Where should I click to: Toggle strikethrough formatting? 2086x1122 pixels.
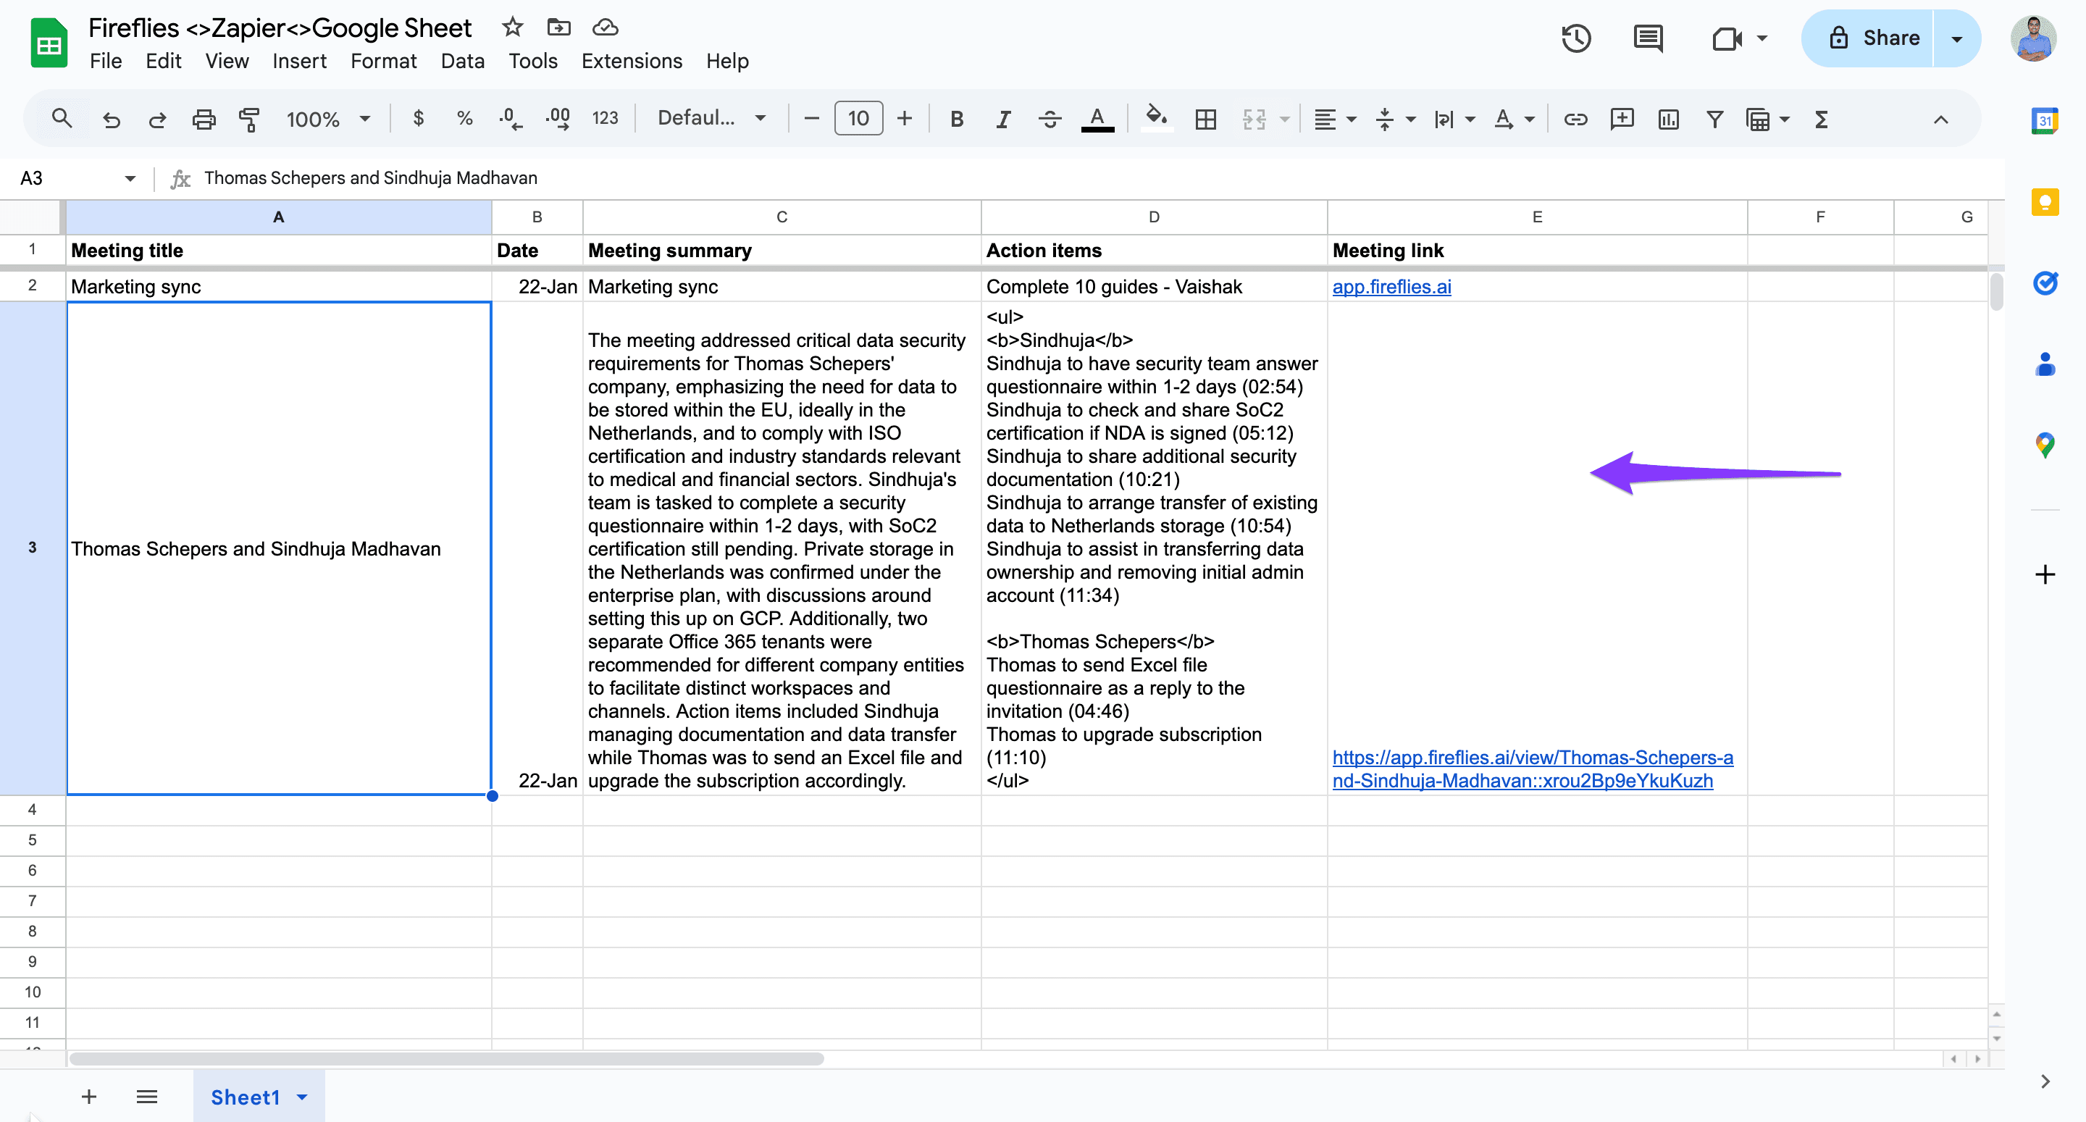coord(1050,120)
